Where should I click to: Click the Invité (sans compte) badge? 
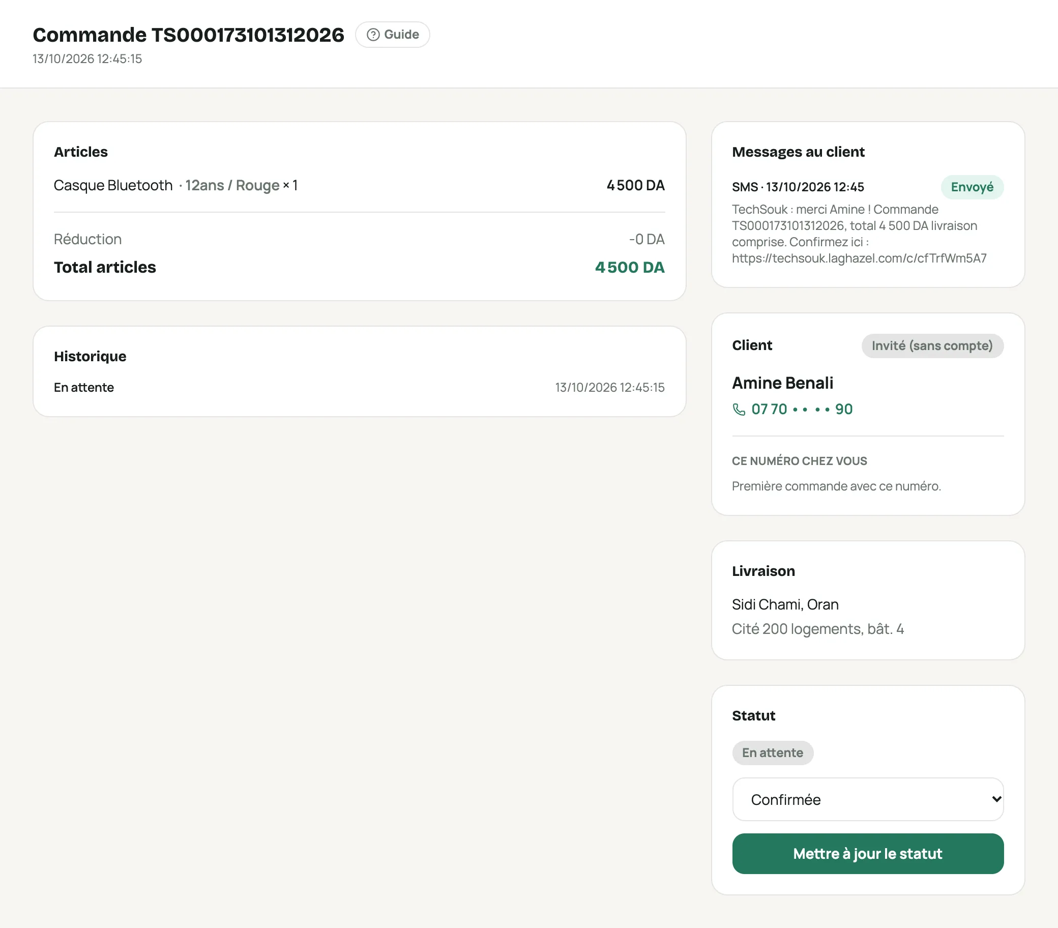(x=932, y=345)
